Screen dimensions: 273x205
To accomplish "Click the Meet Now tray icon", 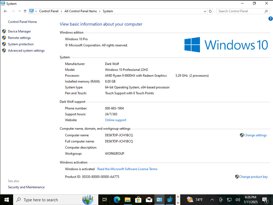I will tap(221, 200).
